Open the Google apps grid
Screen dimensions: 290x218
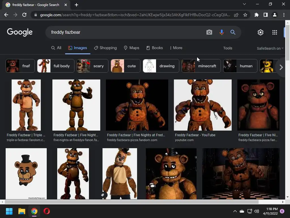(x=275, y=32)
